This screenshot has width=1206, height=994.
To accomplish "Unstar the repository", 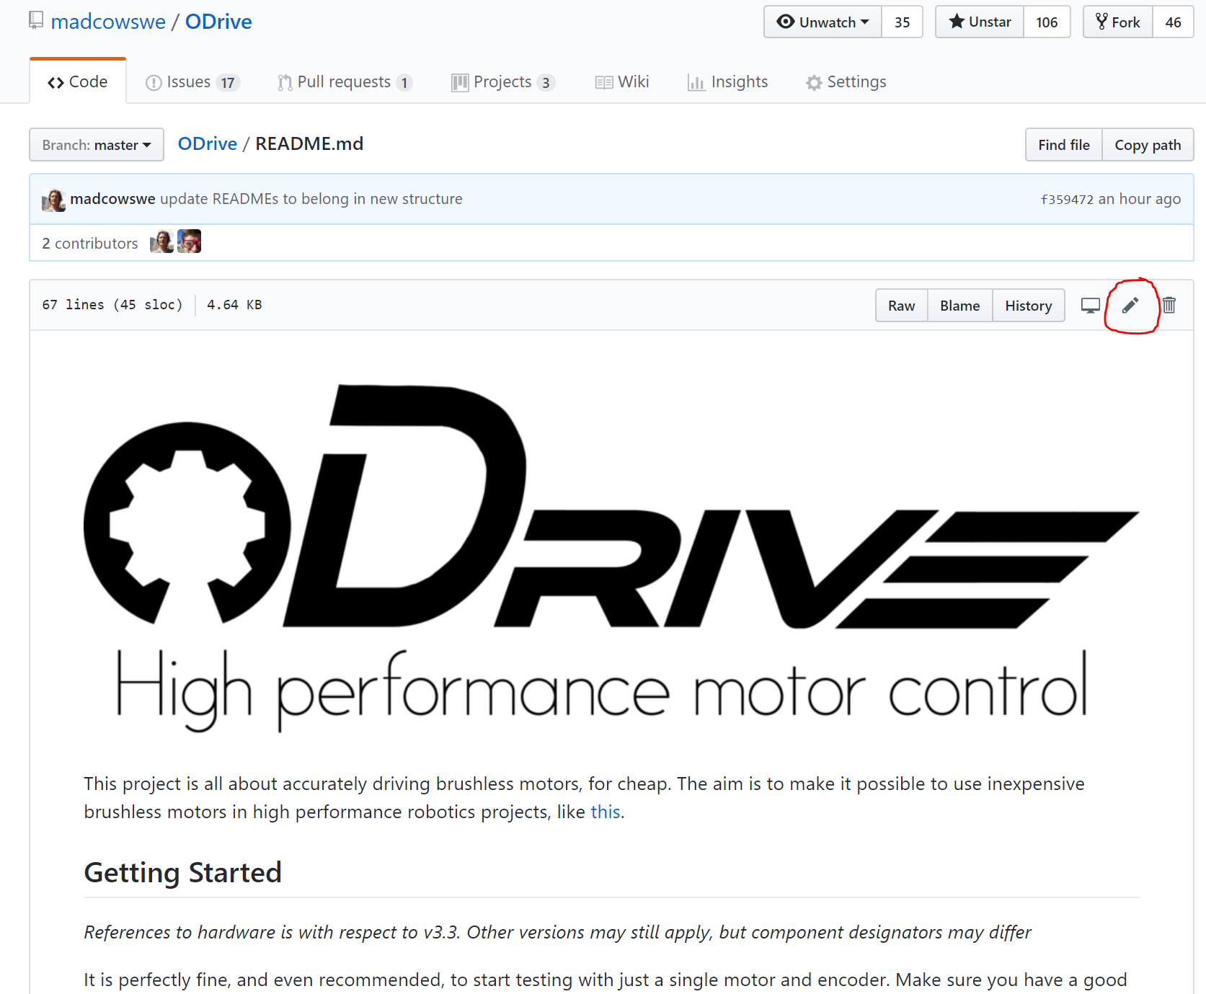I will click(980, 22).
